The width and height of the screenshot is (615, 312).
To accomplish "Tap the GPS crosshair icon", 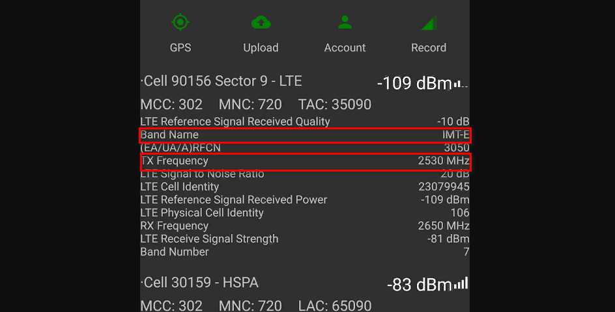I will coord(180,22).
